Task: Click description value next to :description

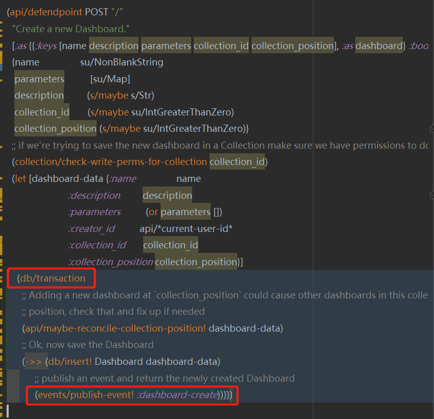Action: pos(168,195)
